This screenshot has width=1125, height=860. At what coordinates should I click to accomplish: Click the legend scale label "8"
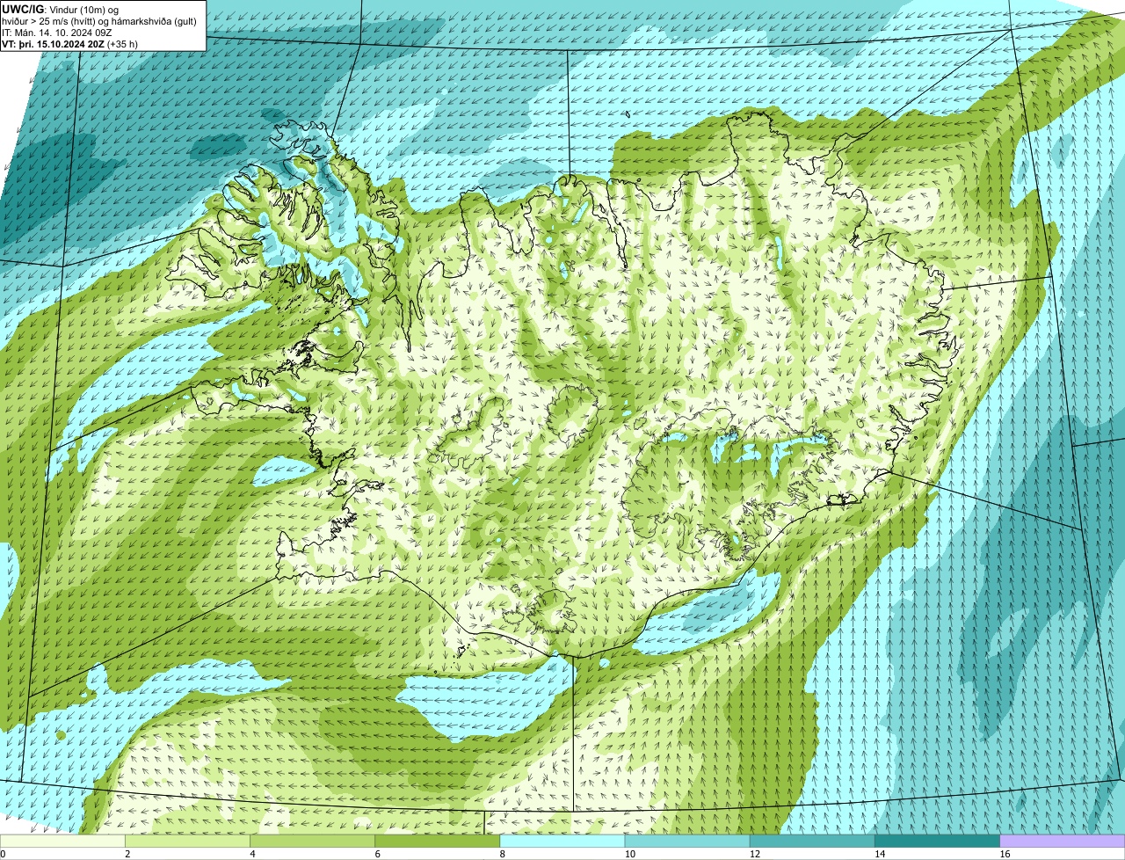click(x=502, y=854)
